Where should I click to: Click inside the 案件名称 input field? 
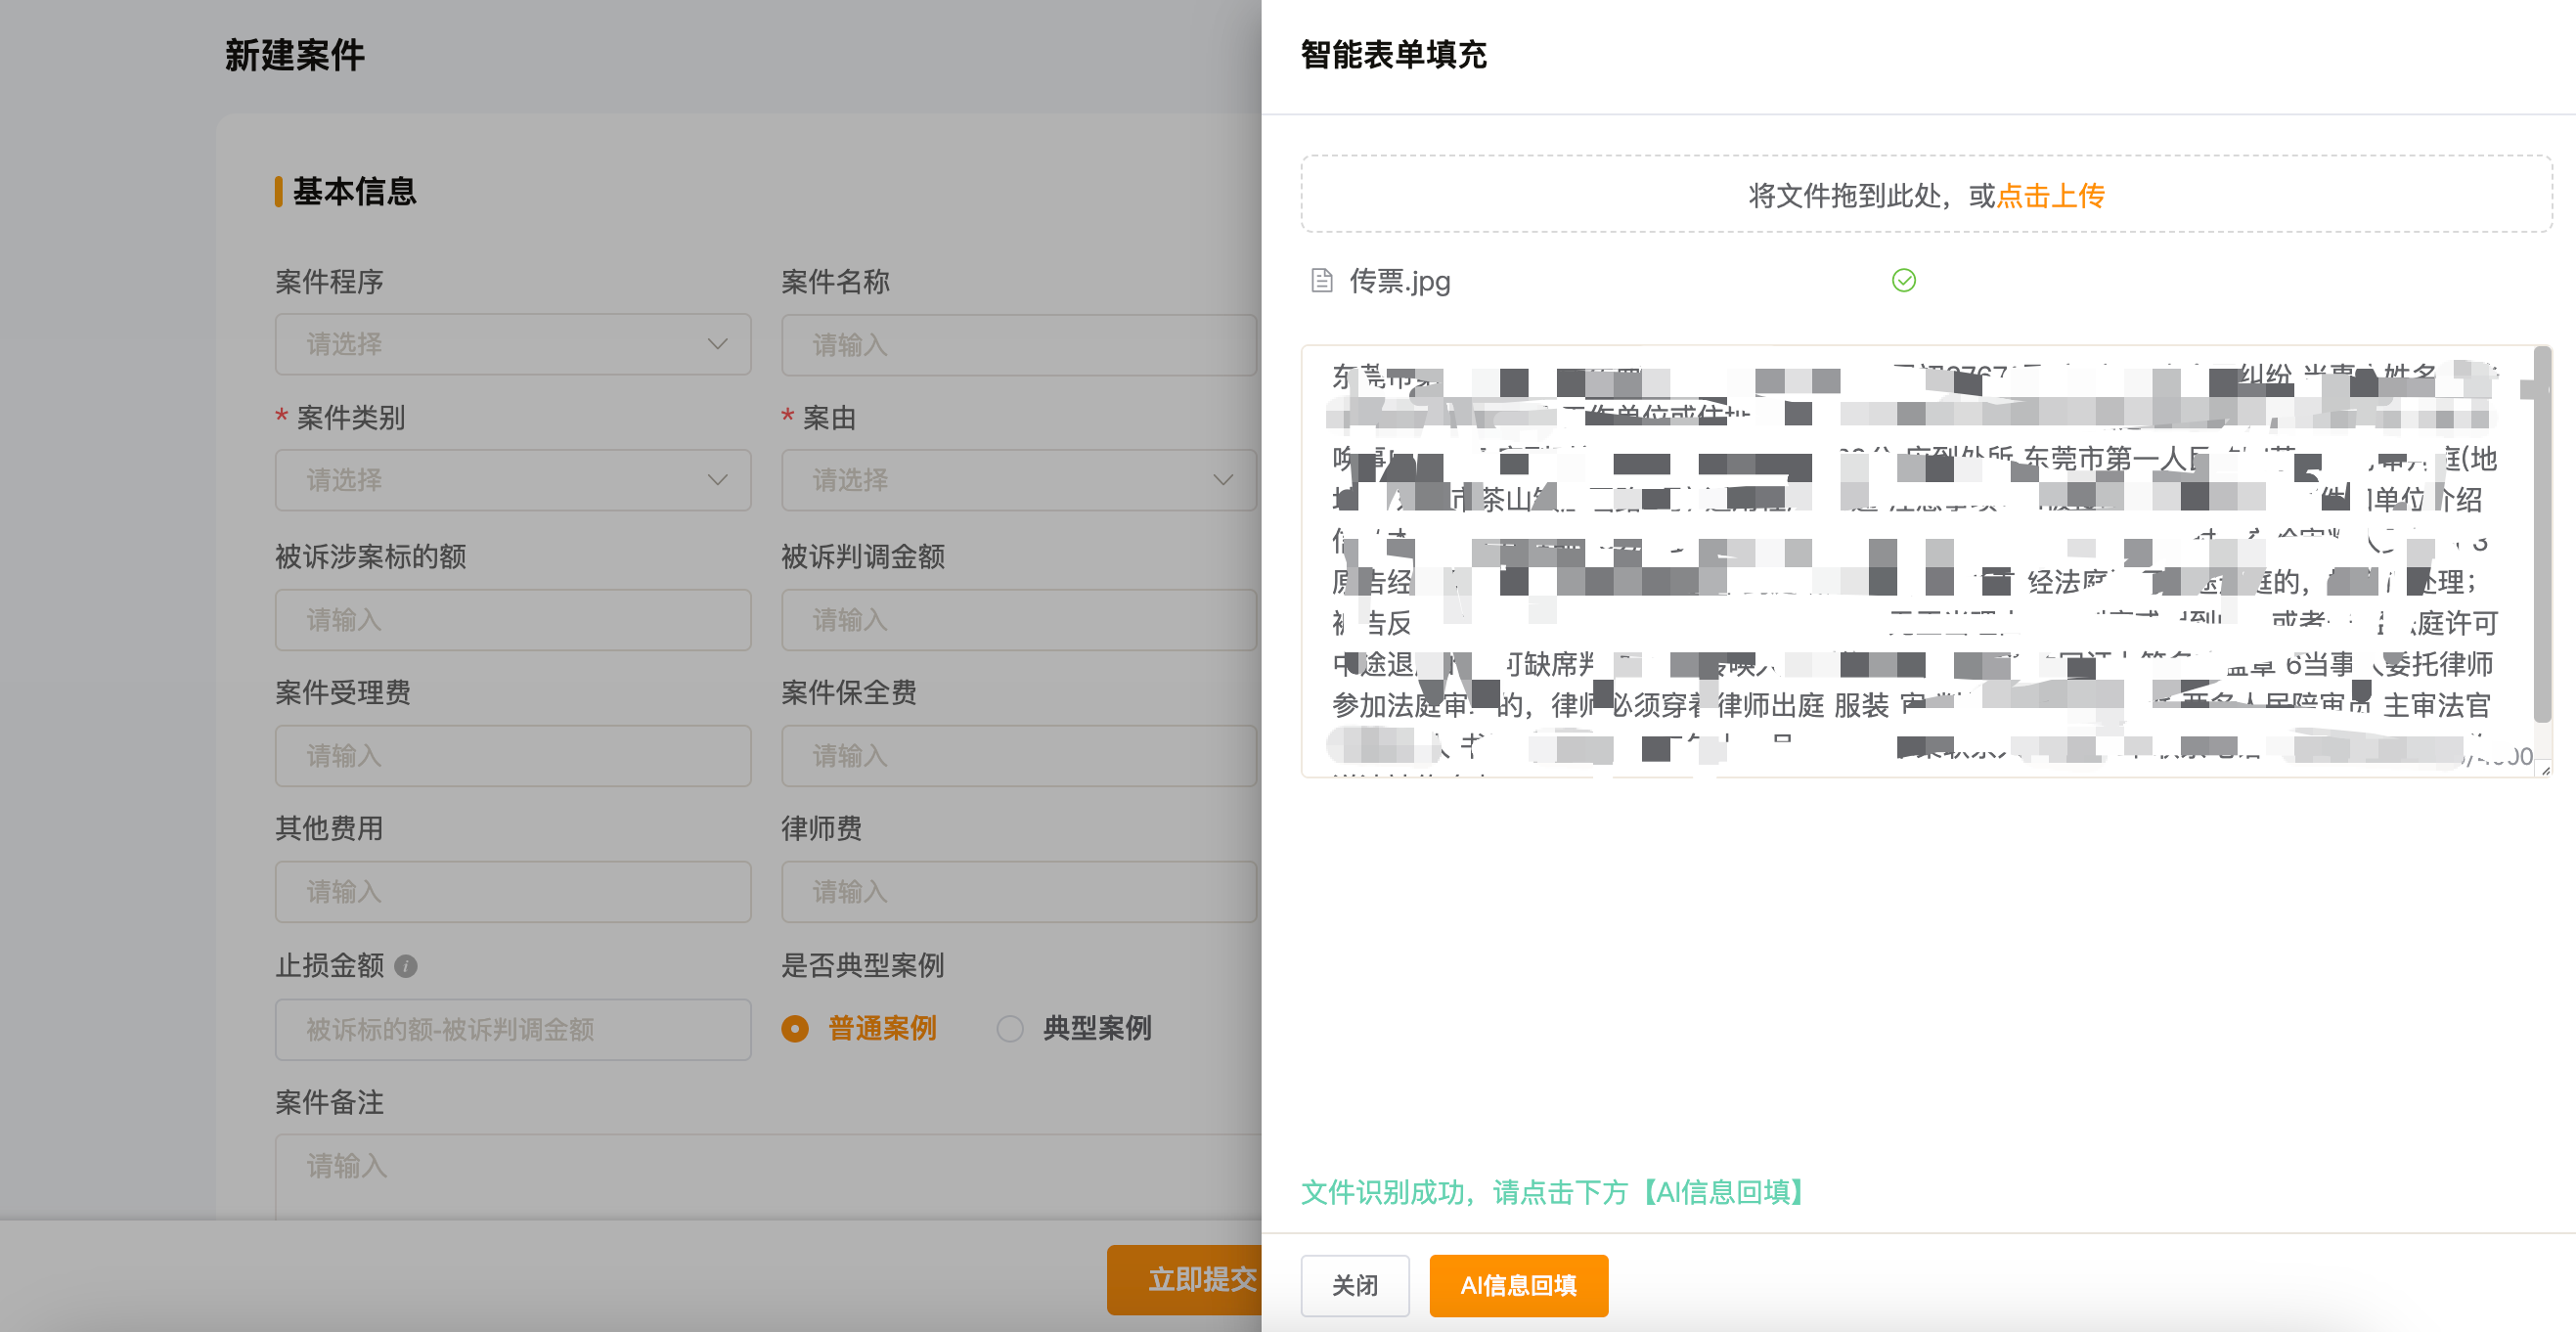(x=1018, y=345)
